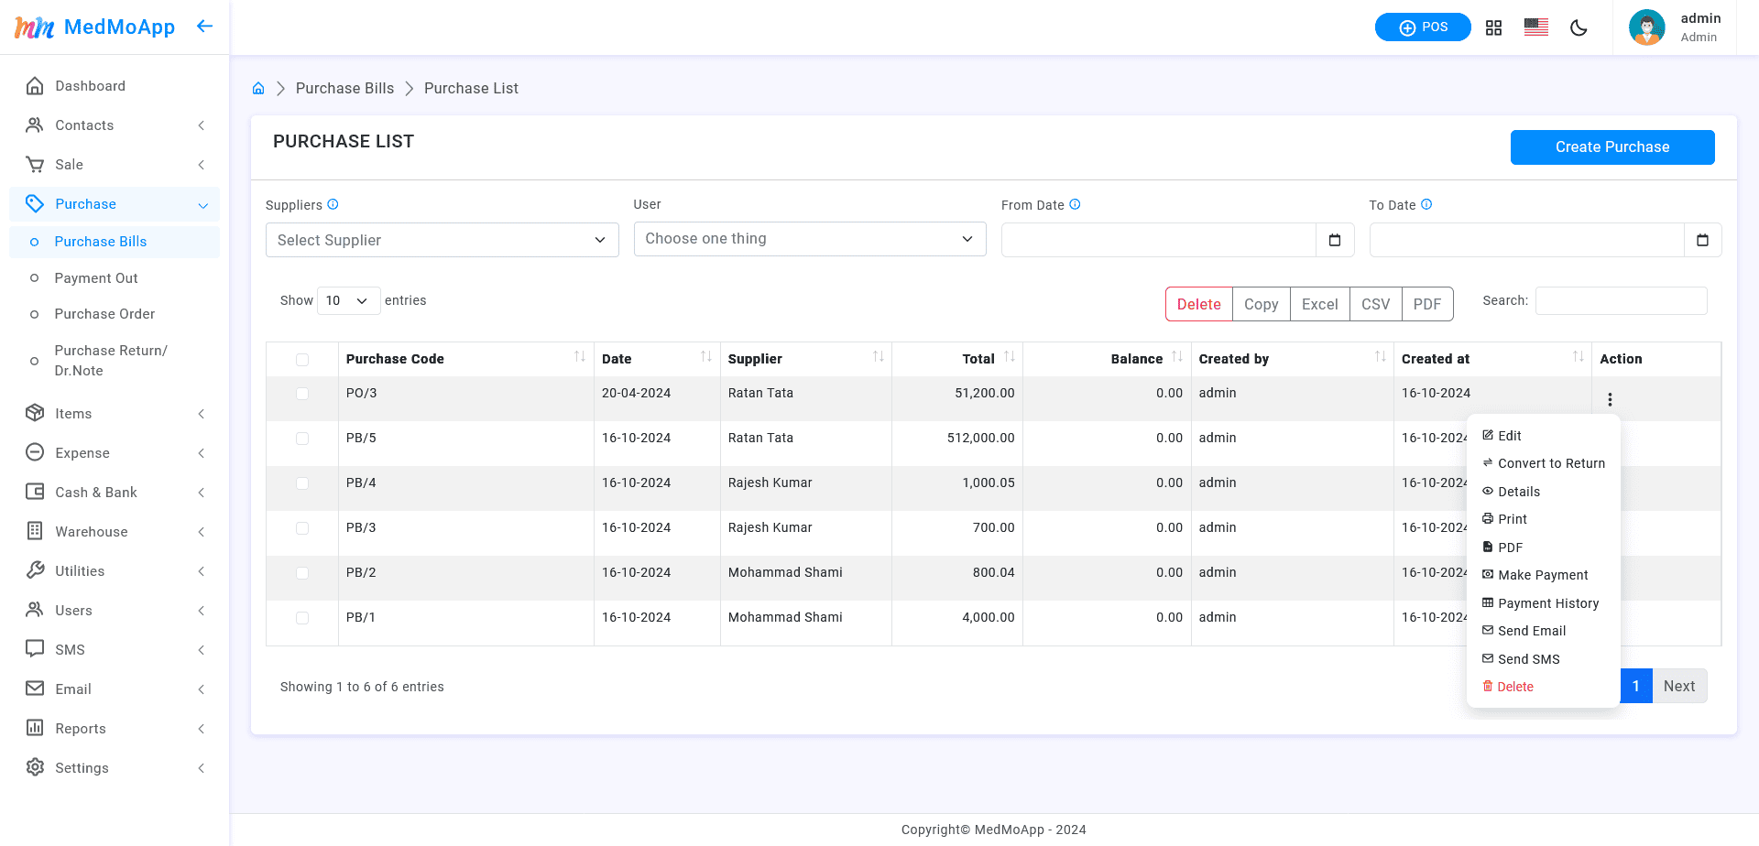The width and height of the screenshot is (1759, 846).
Task: Click the Create Purchase button
Action: pos(1612,147)
